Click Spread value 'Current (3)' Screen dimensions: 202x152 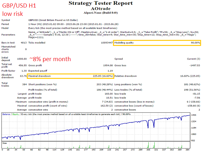pos(193,59)
